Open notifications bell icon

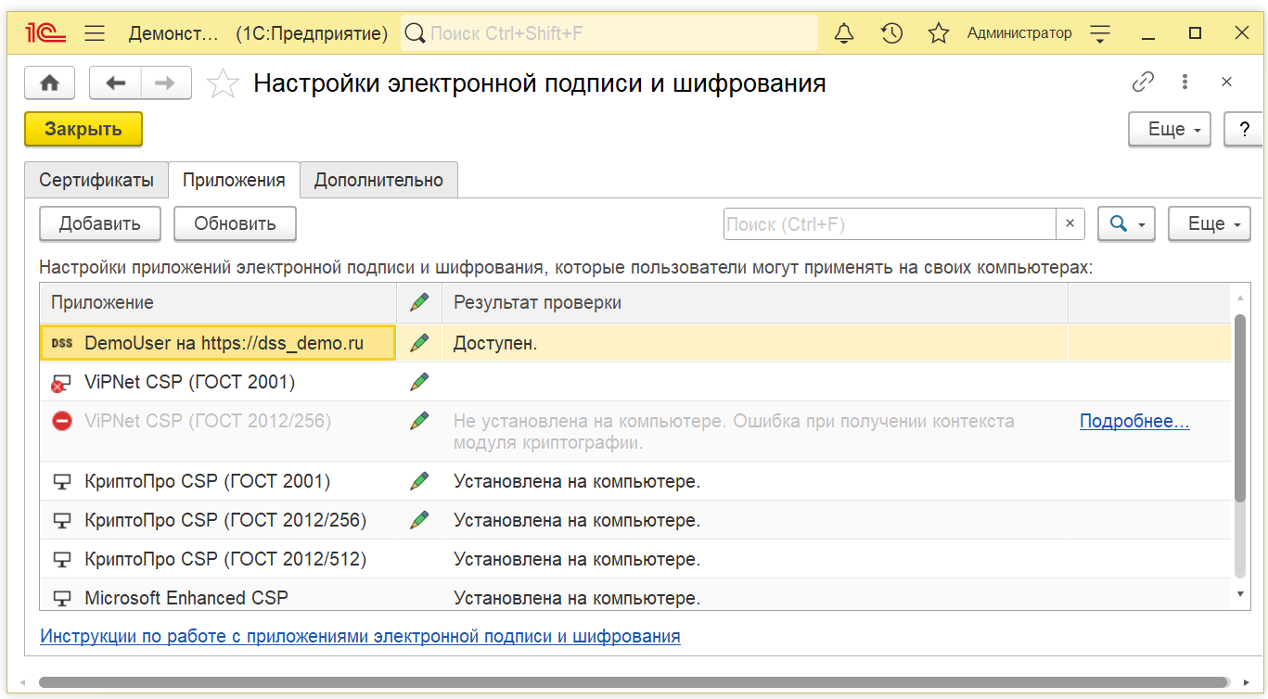tap(844, 33)
